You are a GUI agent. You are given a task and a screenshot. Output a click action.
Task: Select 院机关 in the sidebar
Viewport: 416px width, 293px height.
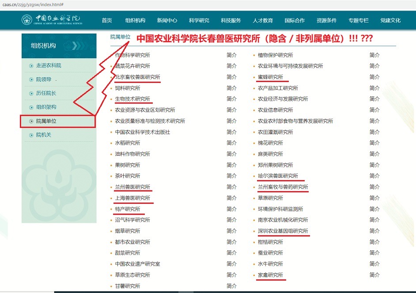coord(44,135)
